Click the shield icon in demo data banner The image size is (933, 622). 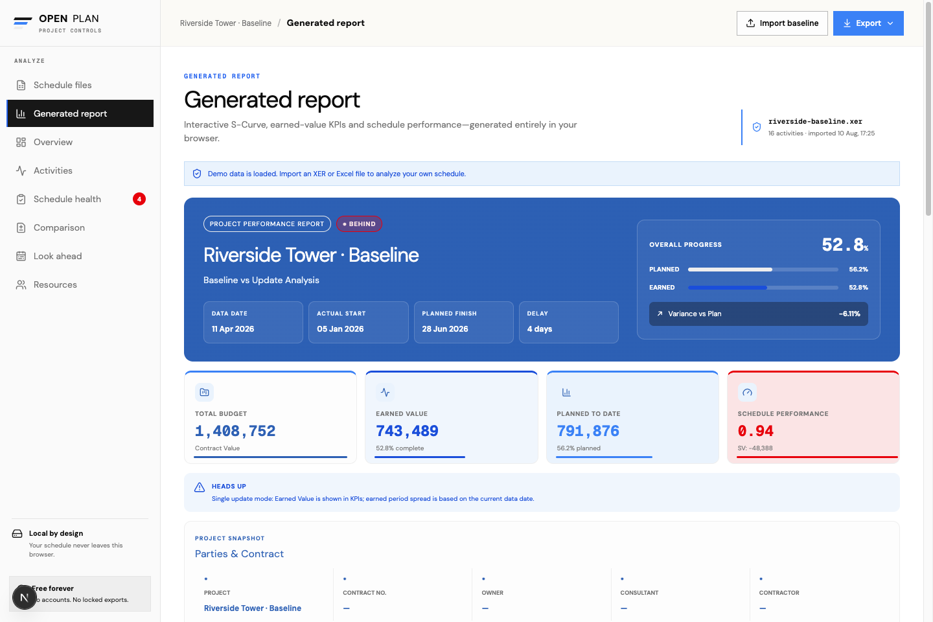pos(197,174)
